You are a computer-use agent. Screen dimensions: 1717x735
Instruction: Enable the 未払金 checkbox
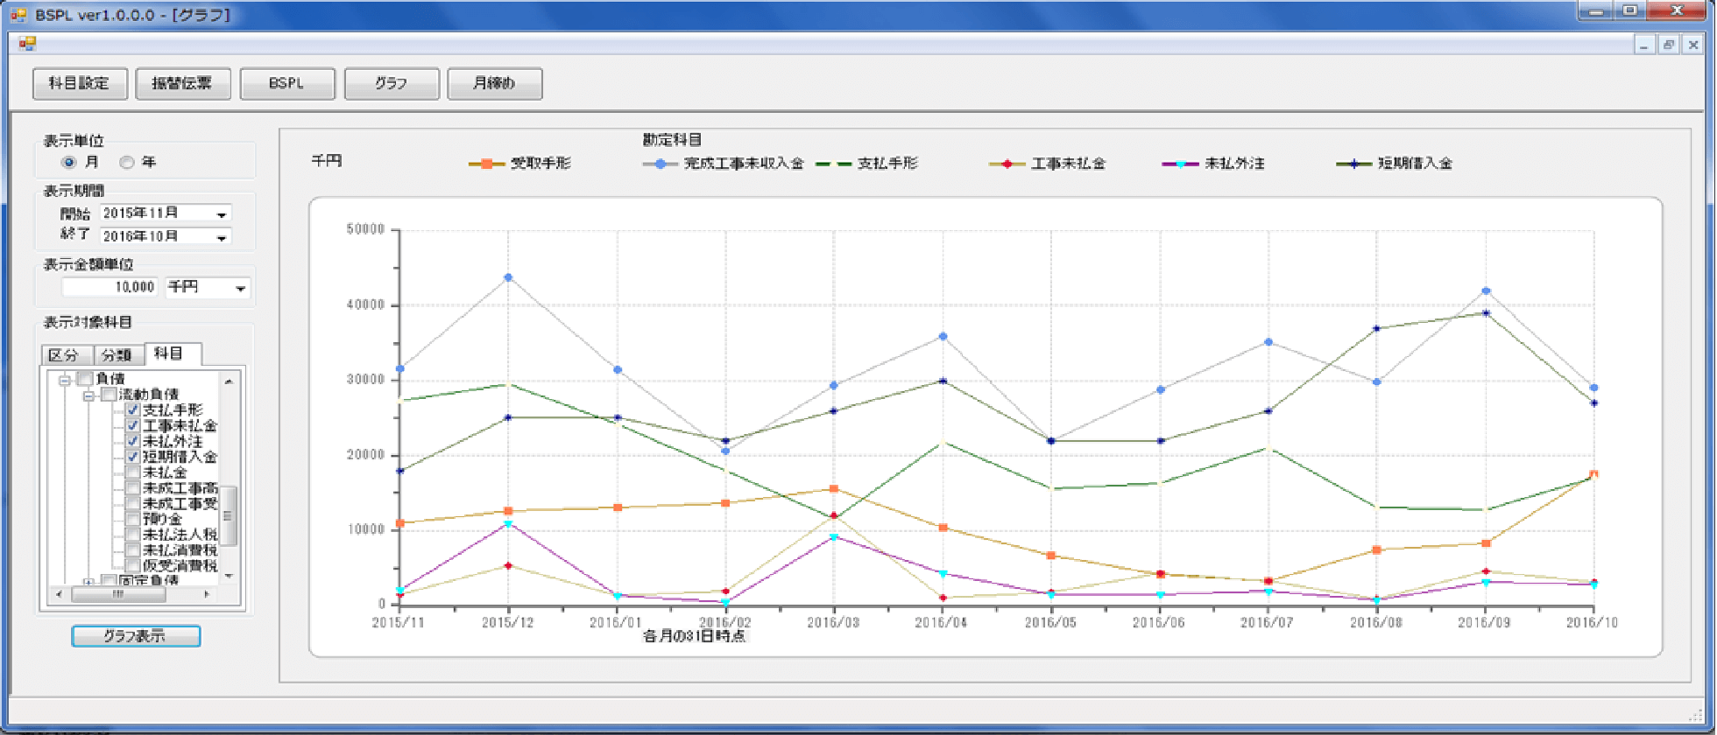(133, 472)
